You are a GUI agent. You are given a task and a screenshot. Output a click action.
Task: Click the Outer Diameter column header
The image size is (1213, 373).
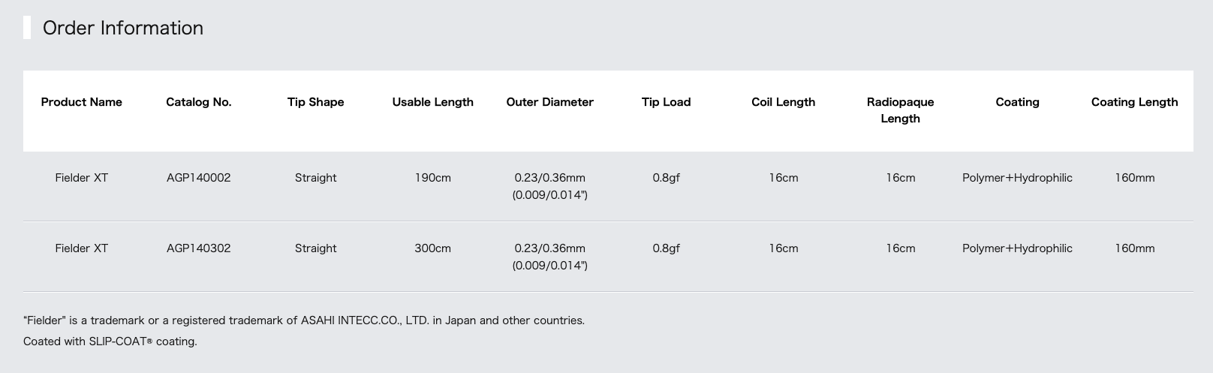(549, 102)
